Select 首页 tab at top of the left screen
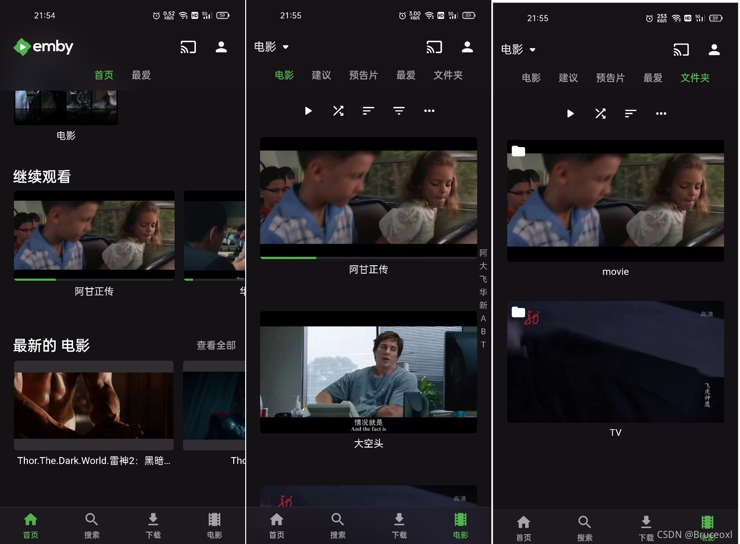This screenshot has width=740, height=544. 104,75
